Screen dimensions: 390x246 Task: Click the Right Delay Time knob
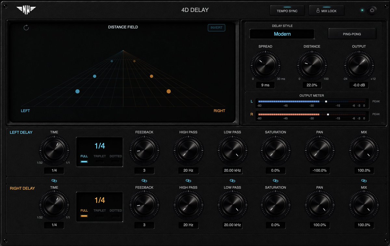coord(54,205)
